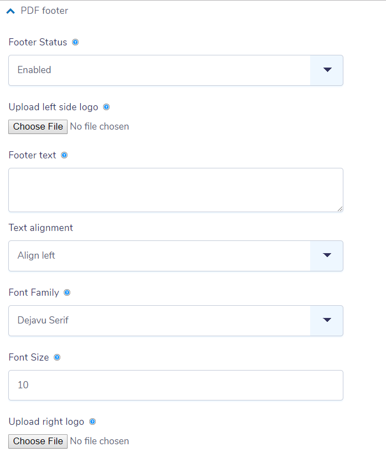Click the Font Size help icon
This screenshot has width=386, height=452.
[57, 357]
